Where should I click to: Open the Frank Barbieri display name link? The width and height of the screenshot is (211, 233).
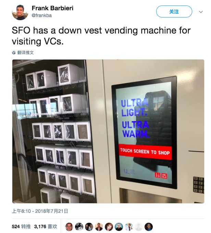click(52, 8)
